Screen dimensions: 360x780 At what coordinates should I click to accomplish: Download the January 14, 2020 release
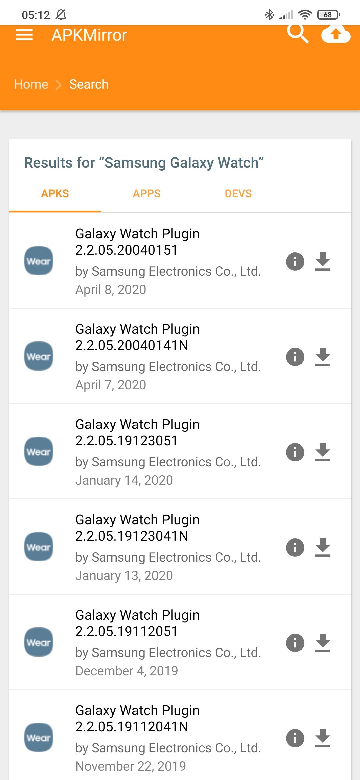(323, 452)
